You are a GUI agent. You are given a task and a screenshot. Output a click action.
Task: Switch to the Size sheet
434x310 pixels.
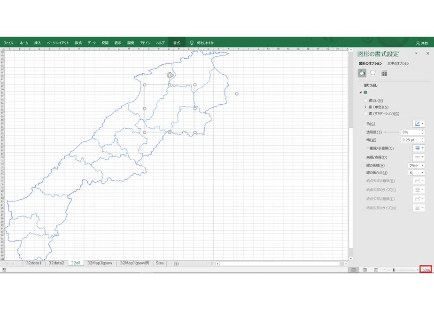pos(160,263)
